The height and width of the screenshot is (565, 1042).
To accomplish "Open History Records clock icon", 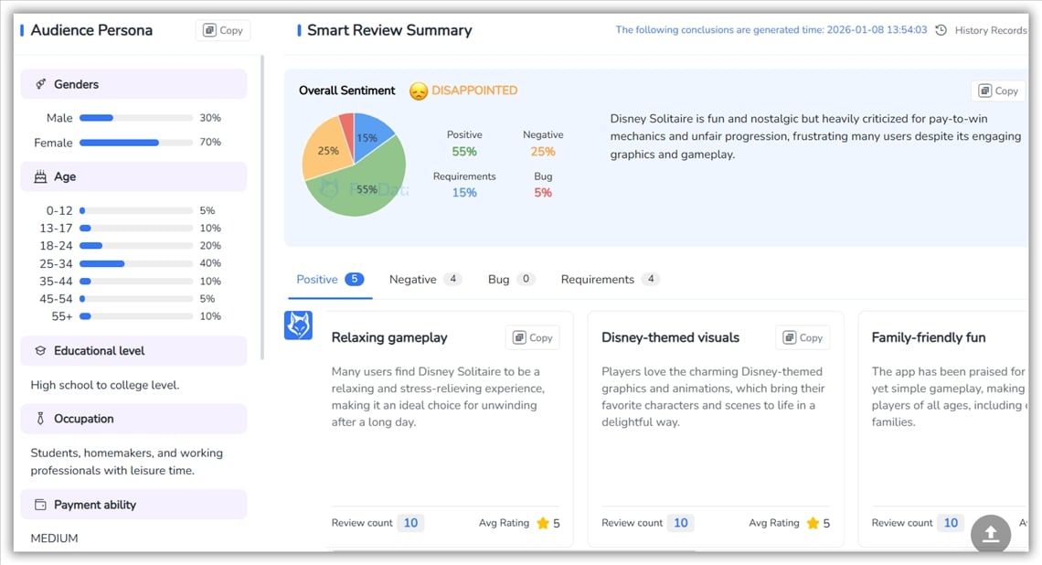I will click(941, 30).
